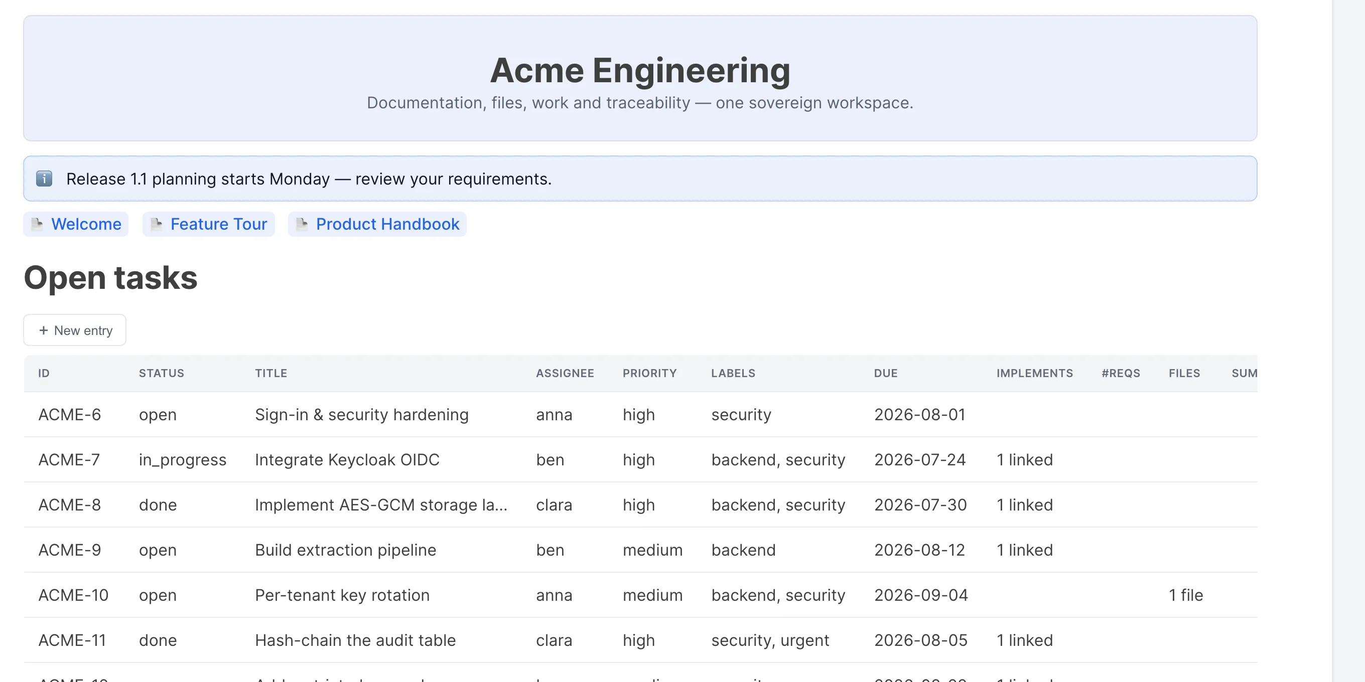Select the ACME-9 task ID
1365x682 pixels.
[69, 550]
